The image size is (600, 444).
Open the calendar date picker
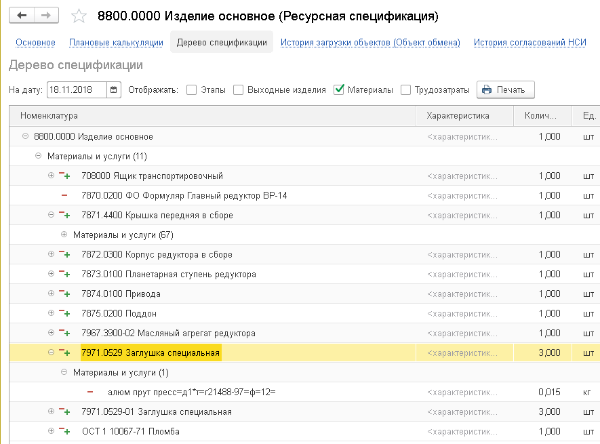click(x=114, y=89)
